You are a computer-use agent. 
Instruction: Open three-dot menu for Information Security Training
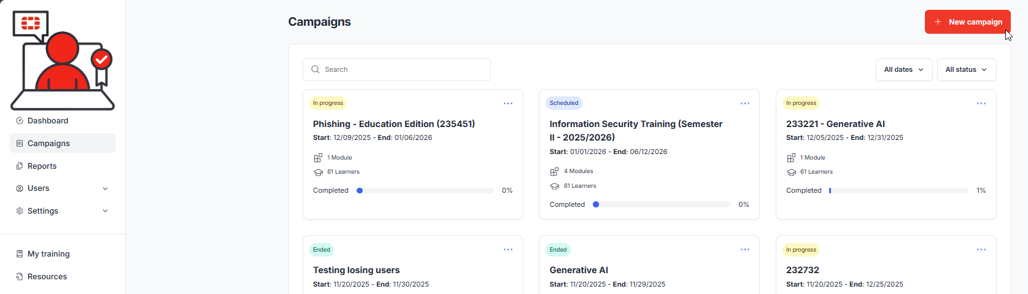pos(745,103)
